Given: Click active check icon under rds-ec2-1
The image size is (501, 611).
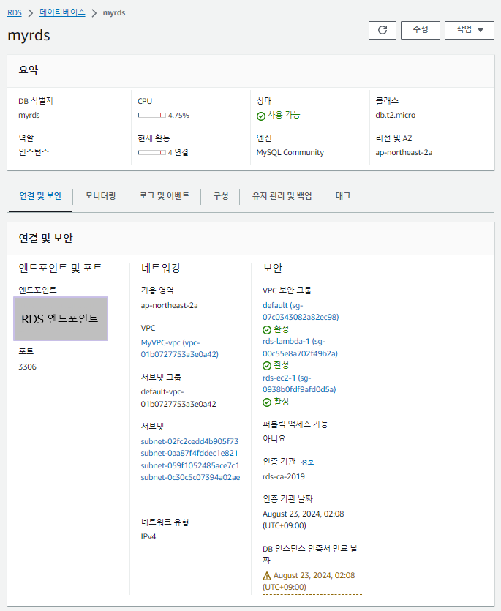Looking at the screenshot, I should [x=267, y=402].
